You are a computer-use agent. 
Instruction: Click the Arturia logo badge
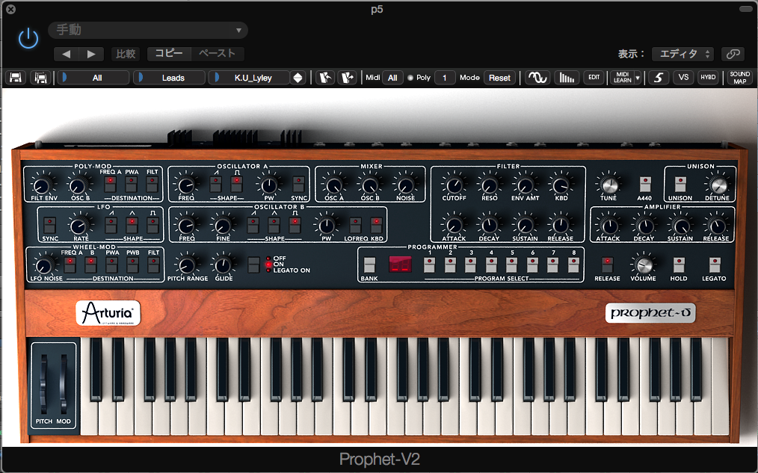(x=108, y=313)
